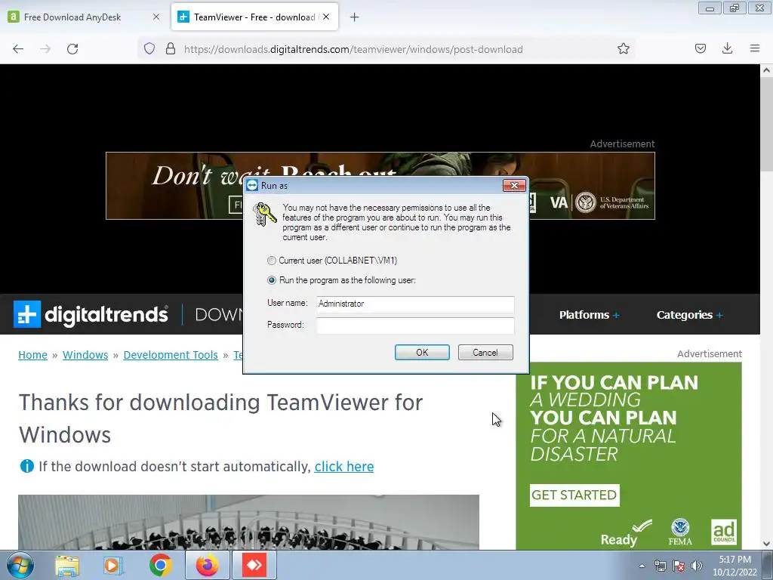Open the Windows Start menu orb
This screenshot has width=773, height=580.
coord(20,565)
